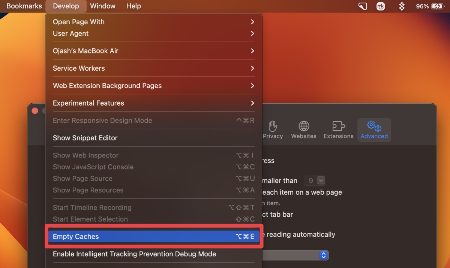This screenshot has width=450, height=268.
Task: Click the stepper control at the bottom dropdown
Action: point(323,255)
